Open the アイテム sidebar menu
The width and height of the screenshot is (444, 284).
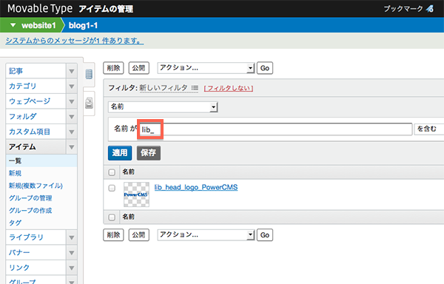click(x=36, y=147)
